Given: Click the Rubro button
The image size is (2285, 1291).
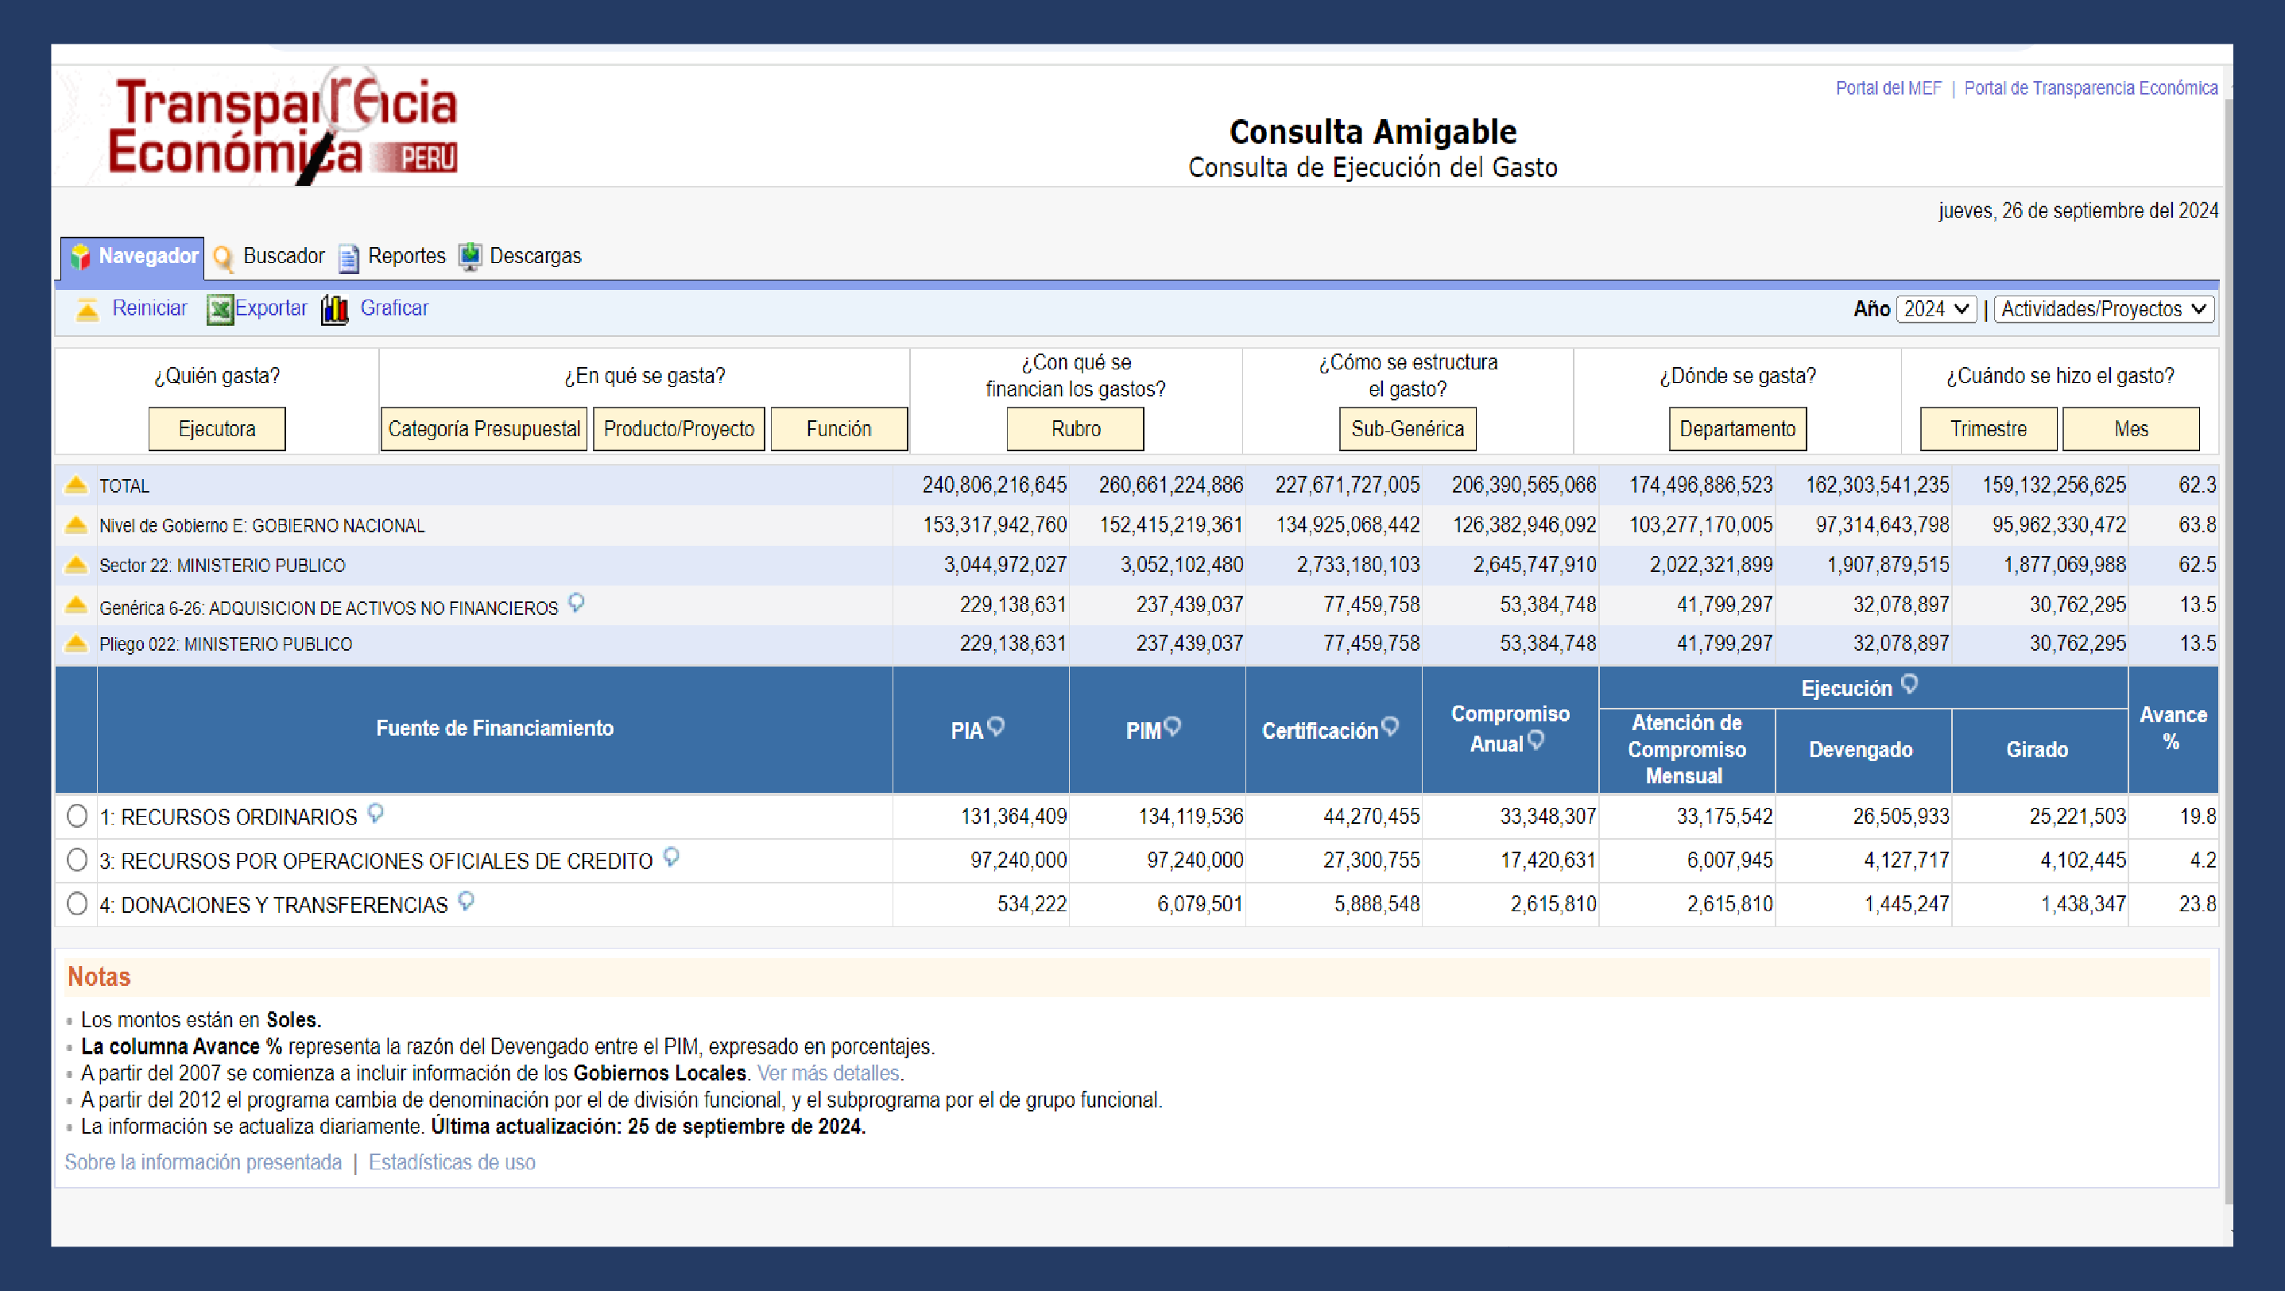Looking at the screenshot, I should click(1075, 429).
